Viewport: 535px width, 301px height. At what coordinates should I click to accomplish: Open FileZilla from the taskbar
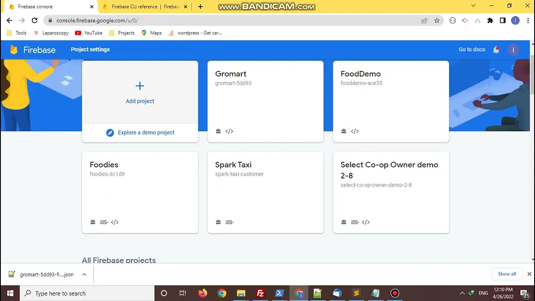click(260, 293)
